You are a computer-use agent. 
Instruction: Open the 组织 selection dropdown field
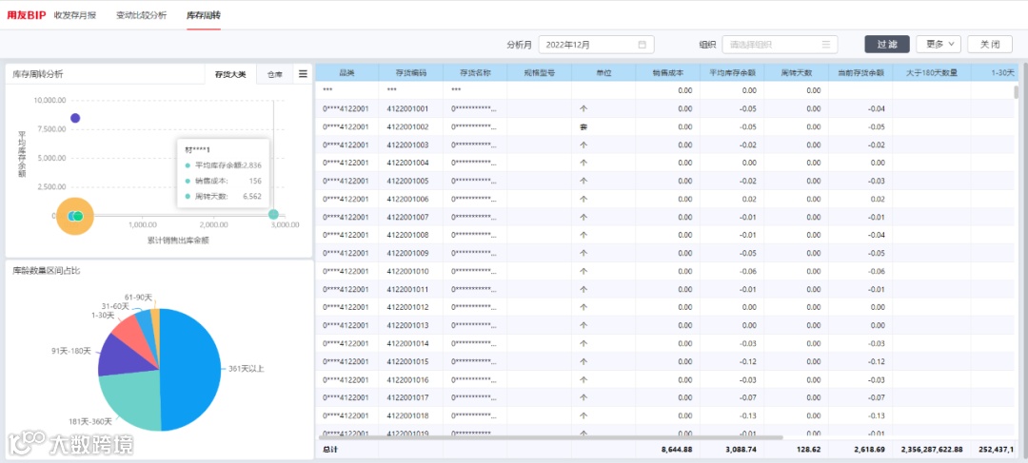click(780, 45)
